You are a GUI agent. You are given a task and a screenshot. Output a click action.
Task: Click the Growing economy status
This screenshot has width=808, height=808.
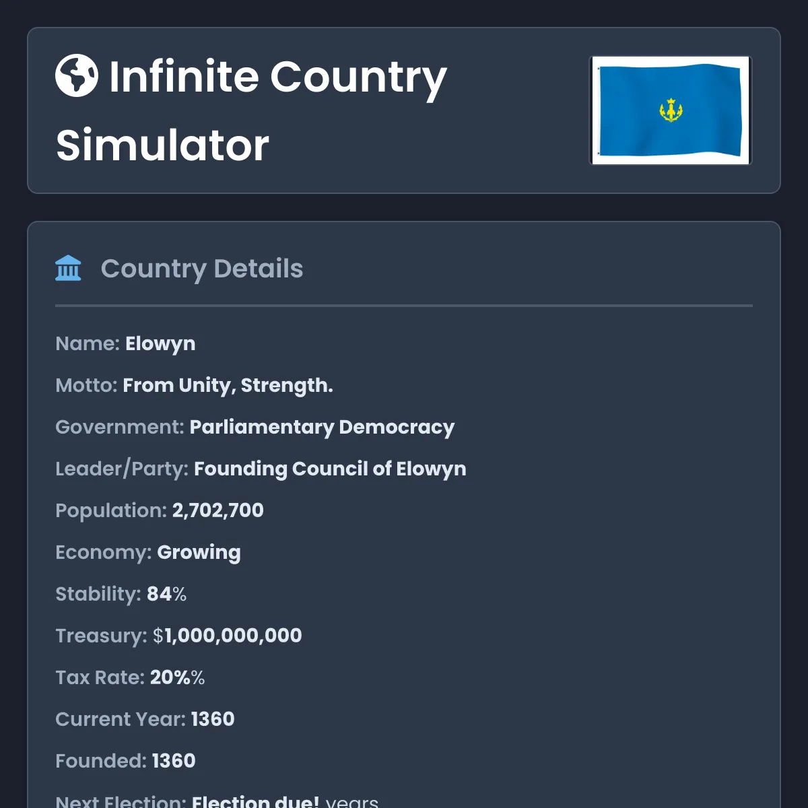[x=199, y=552]
